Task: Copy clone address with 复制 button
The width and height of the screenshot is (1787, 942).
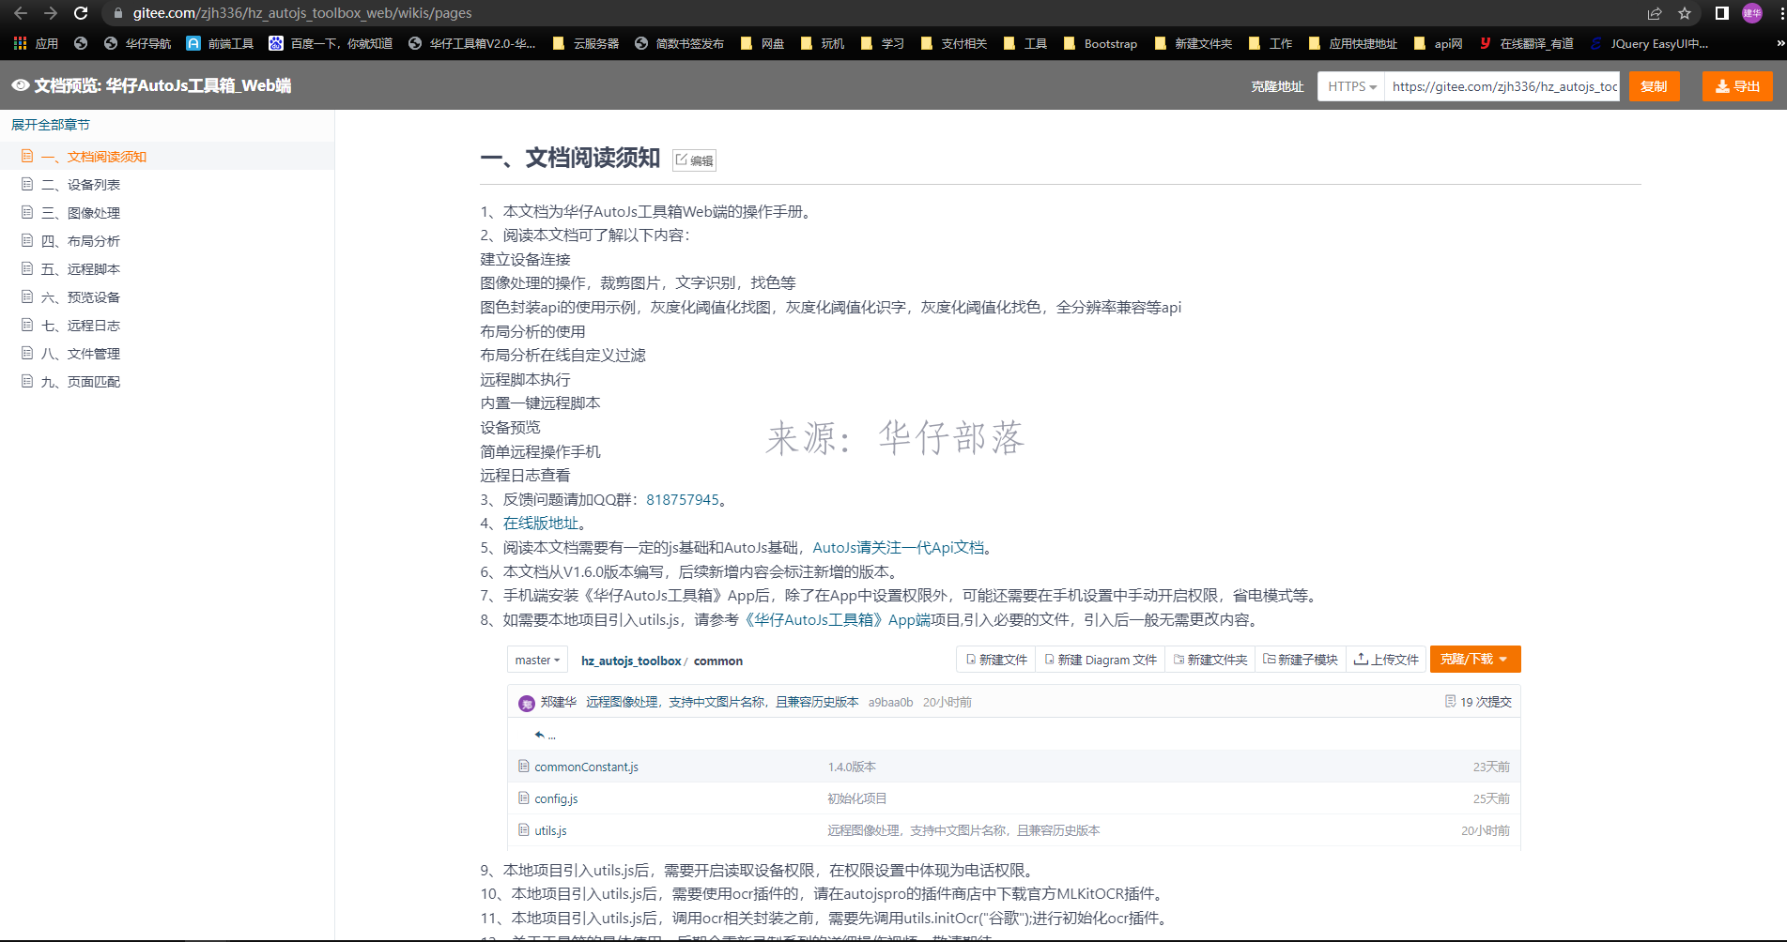Action: click(1654, 86)
